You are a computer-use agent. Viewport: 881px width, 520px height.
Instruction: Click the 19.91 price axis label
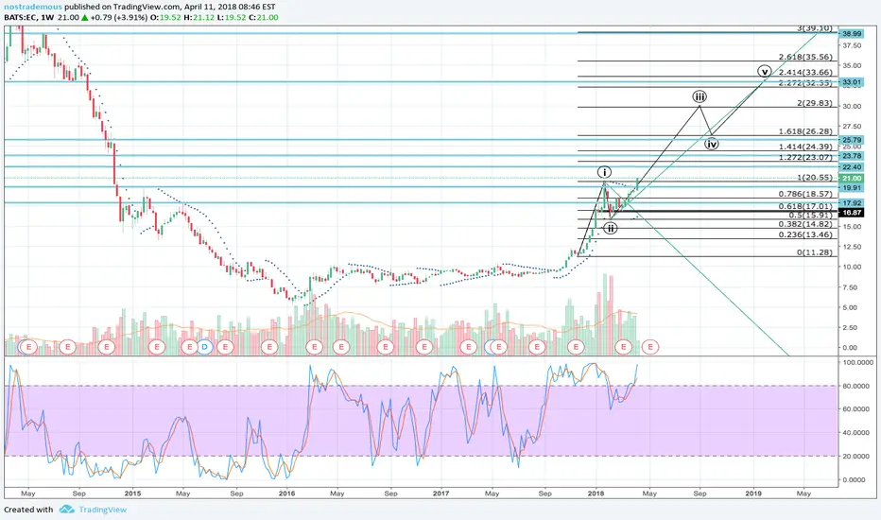click(852, 188)
